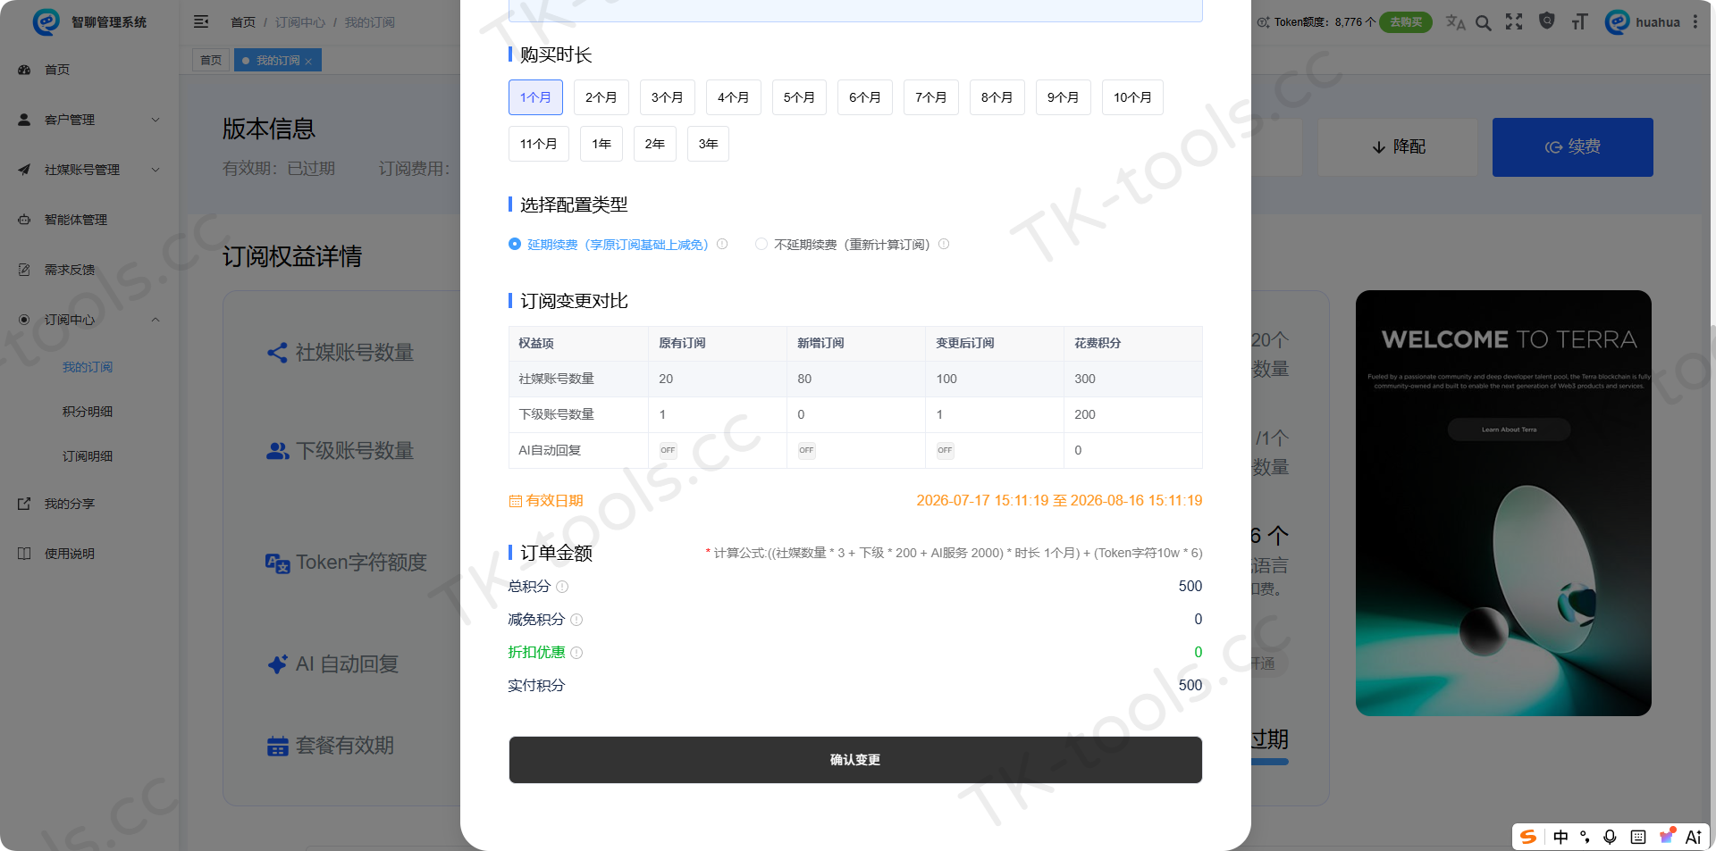Click 订阅中心 in the breadcrumb
This screenshot has width=1716, height=851.
tap(300, 22)
